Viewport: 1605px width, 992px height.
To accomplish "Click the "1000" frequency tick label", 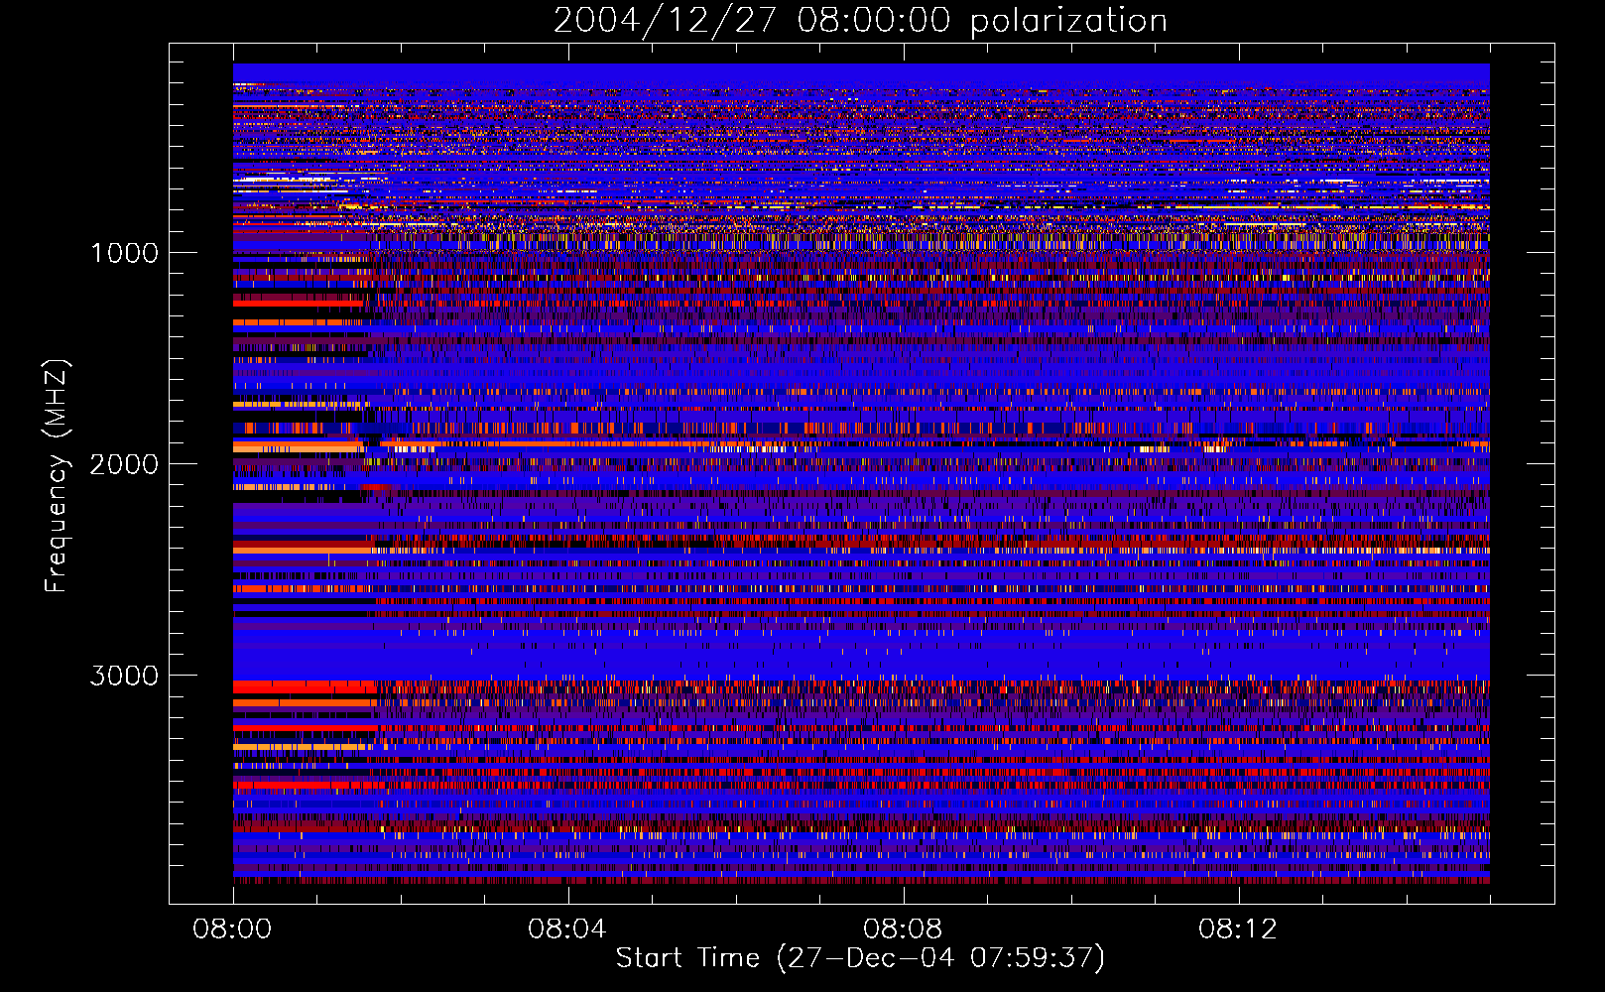I will (x=124, y=253).
